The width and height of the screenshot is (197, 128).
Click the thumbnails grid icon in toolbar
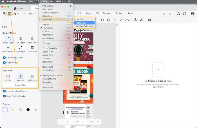coord(4,13)
